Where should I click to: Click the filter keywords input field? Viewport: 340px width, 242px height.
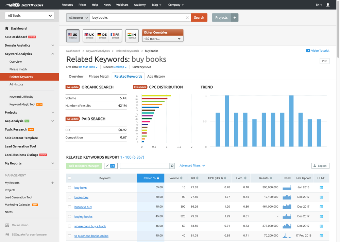click(144, 166)
